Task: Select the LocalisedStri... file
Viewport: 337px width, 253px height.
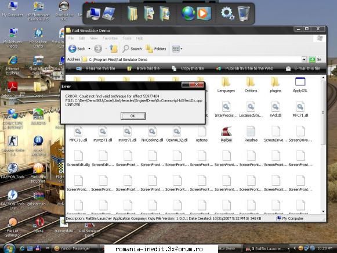Action: pos(251,110)
